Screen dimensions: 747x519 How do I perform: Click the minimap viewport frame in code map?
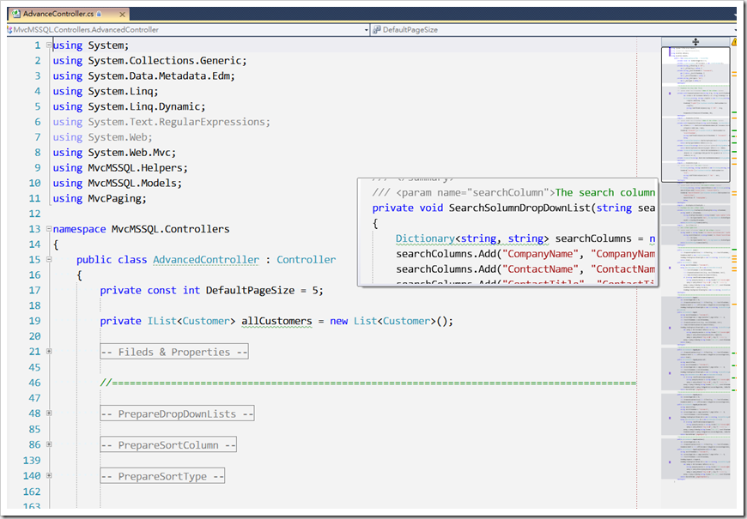tap(695, 114)
